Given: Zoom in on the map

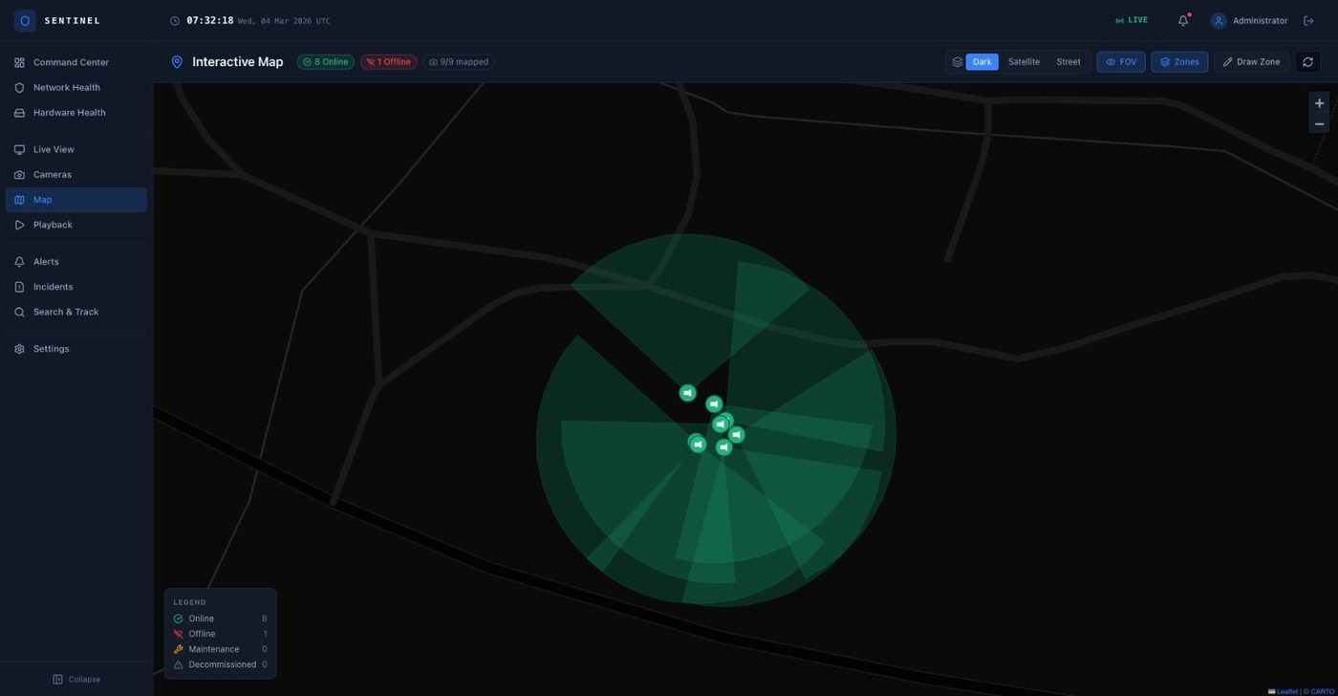Looking at the screenshot, I should [1319, 103].
